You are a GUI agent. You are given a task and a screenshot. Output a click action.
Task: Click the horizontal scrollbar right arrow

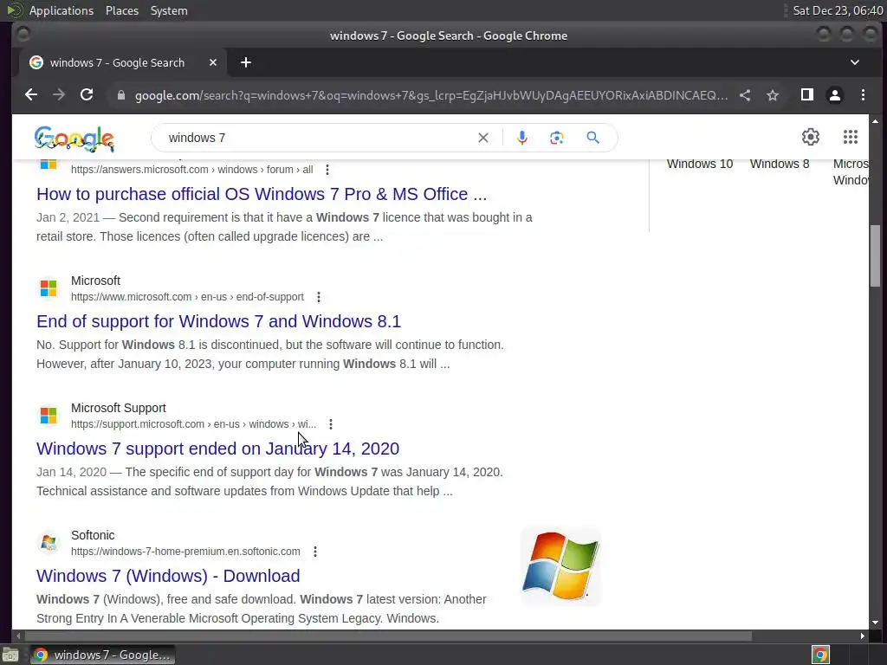862,636
